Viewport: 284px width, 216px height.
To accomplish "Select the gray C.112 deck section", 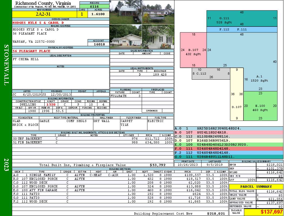I will pos(211,73).
